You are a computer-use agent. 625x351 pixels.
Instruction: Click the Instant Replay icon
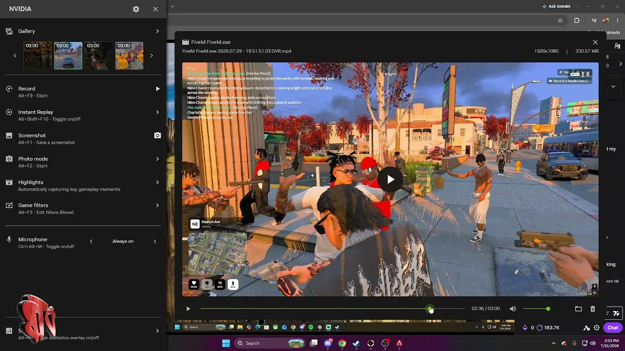click(9, 112)
